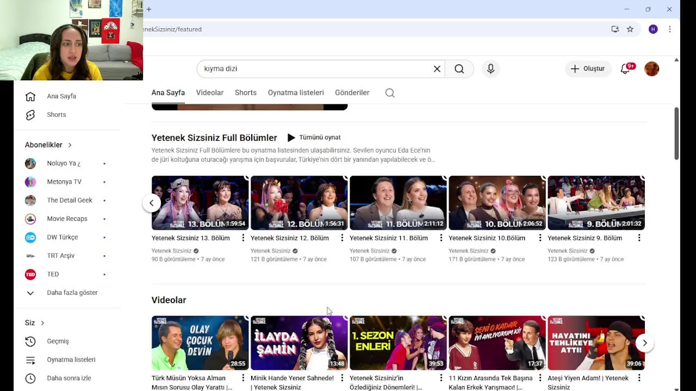Switch to the Oynatma listeleri tab
Viewport: 696px width, 391px height.
coord(296,93)
